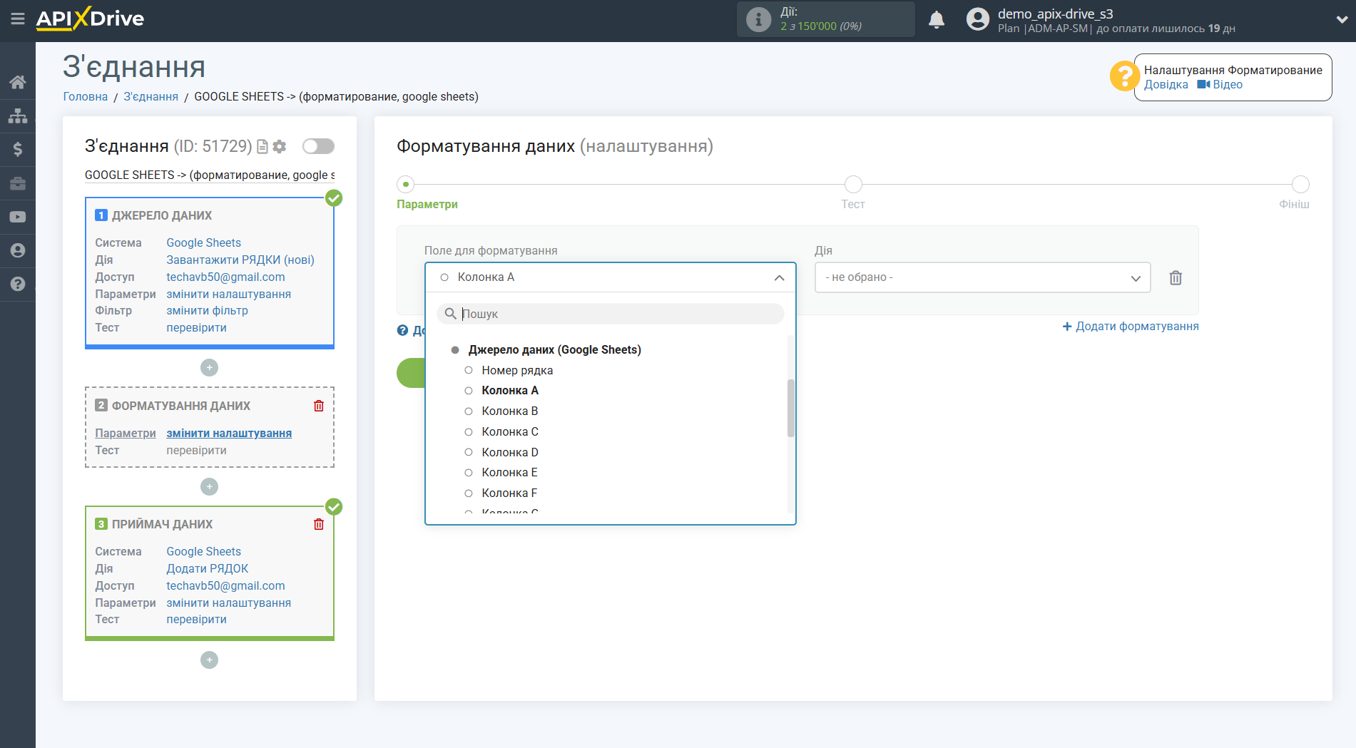
Task: Delete the Форматування даних block
Action: tap(319, 406)
